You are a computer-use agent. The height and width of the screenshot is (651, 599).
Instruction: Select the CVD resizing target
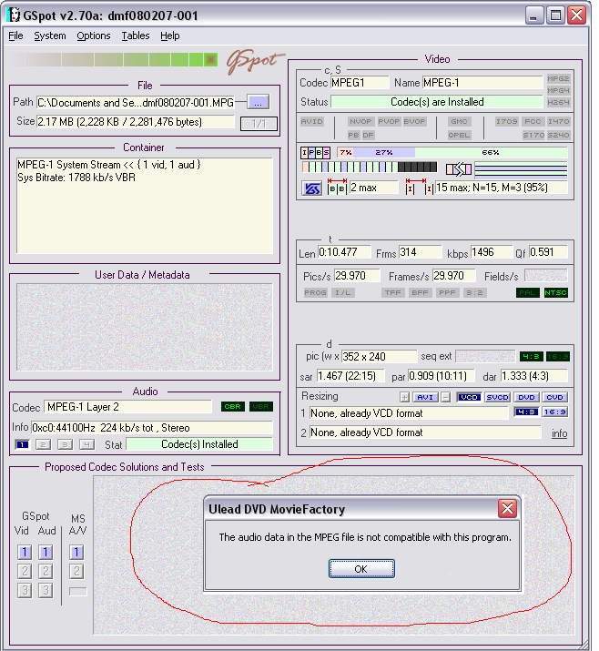[554, 397]
